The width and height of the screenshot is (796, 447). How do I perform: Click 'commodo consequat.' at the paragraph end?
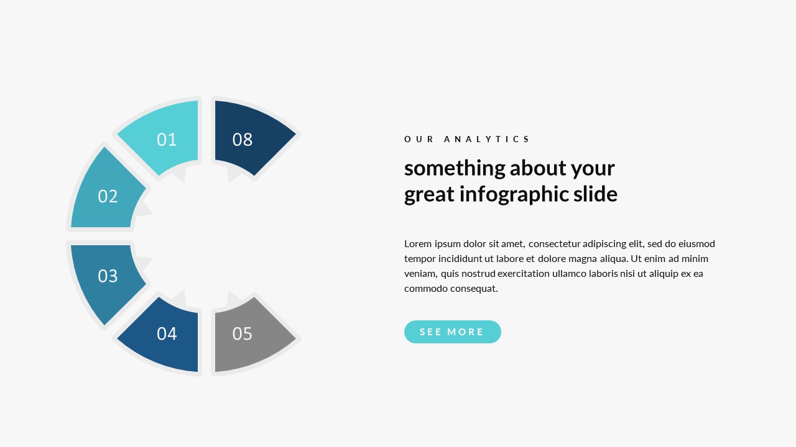[451, 288]
